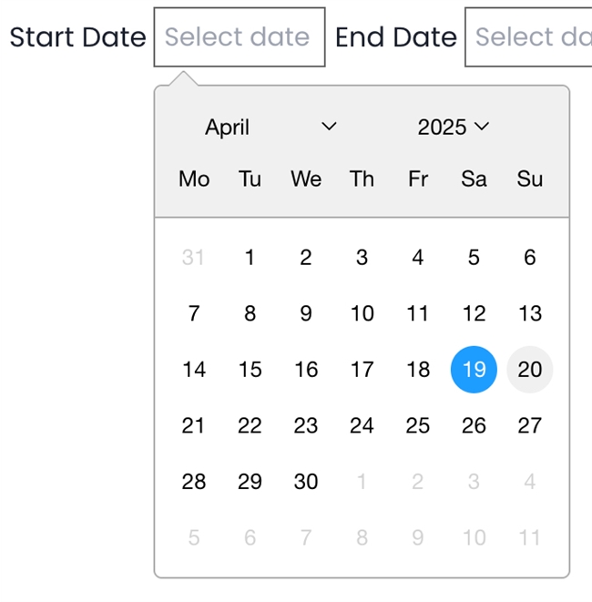
Task: Pick April 27 in the Sunday column
Action: coord(530,425)
